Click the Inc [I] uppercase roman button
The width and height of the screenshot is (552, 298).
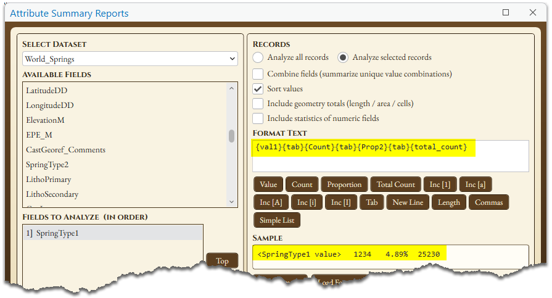pos(341,202)
